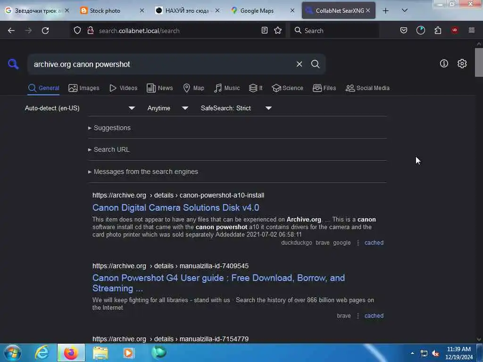Bookmark this page with the star icon
This screenshot has width=483, height=362.
point(278,30)
